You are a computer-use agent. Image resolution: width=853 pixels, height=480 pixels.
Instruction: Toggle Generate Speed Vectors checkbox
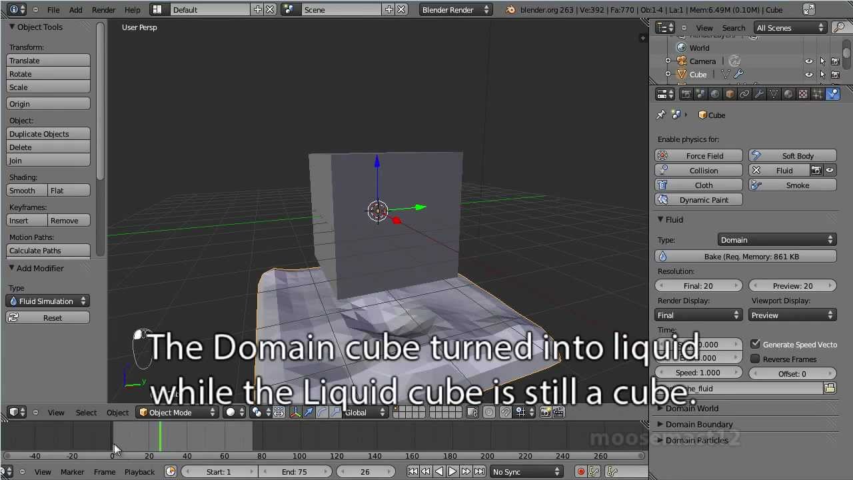755,344
